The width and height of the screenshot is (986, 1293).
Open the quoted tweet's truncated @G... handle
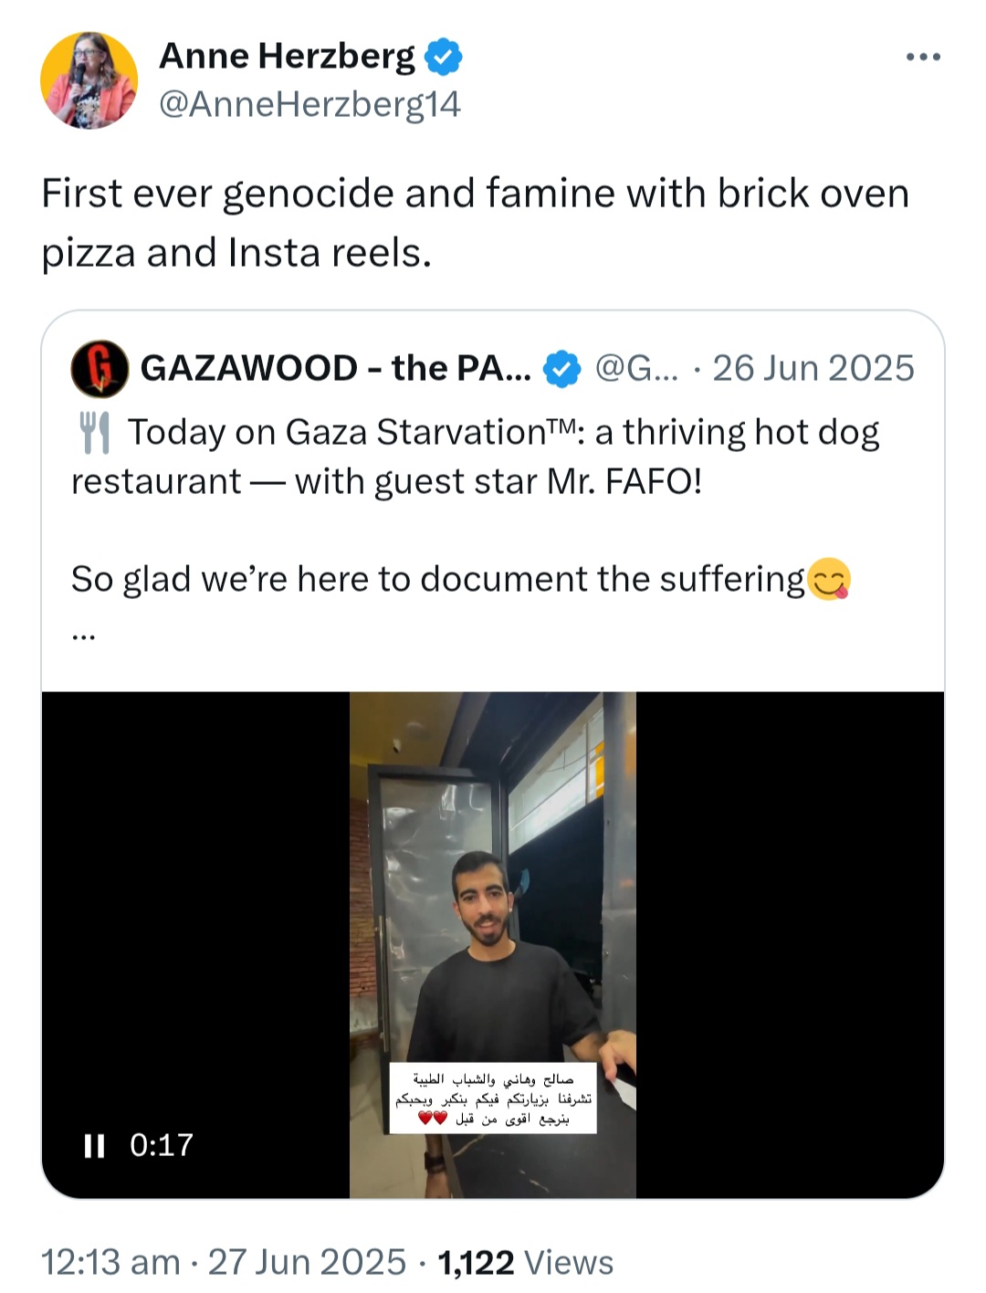(636, 369)
